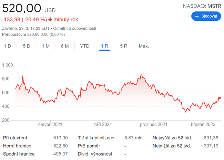The height and width of the screenshot is (160, 224).
Task: Switch the chart to YTD
Action: pyautogui.click(x=84, y=46)
